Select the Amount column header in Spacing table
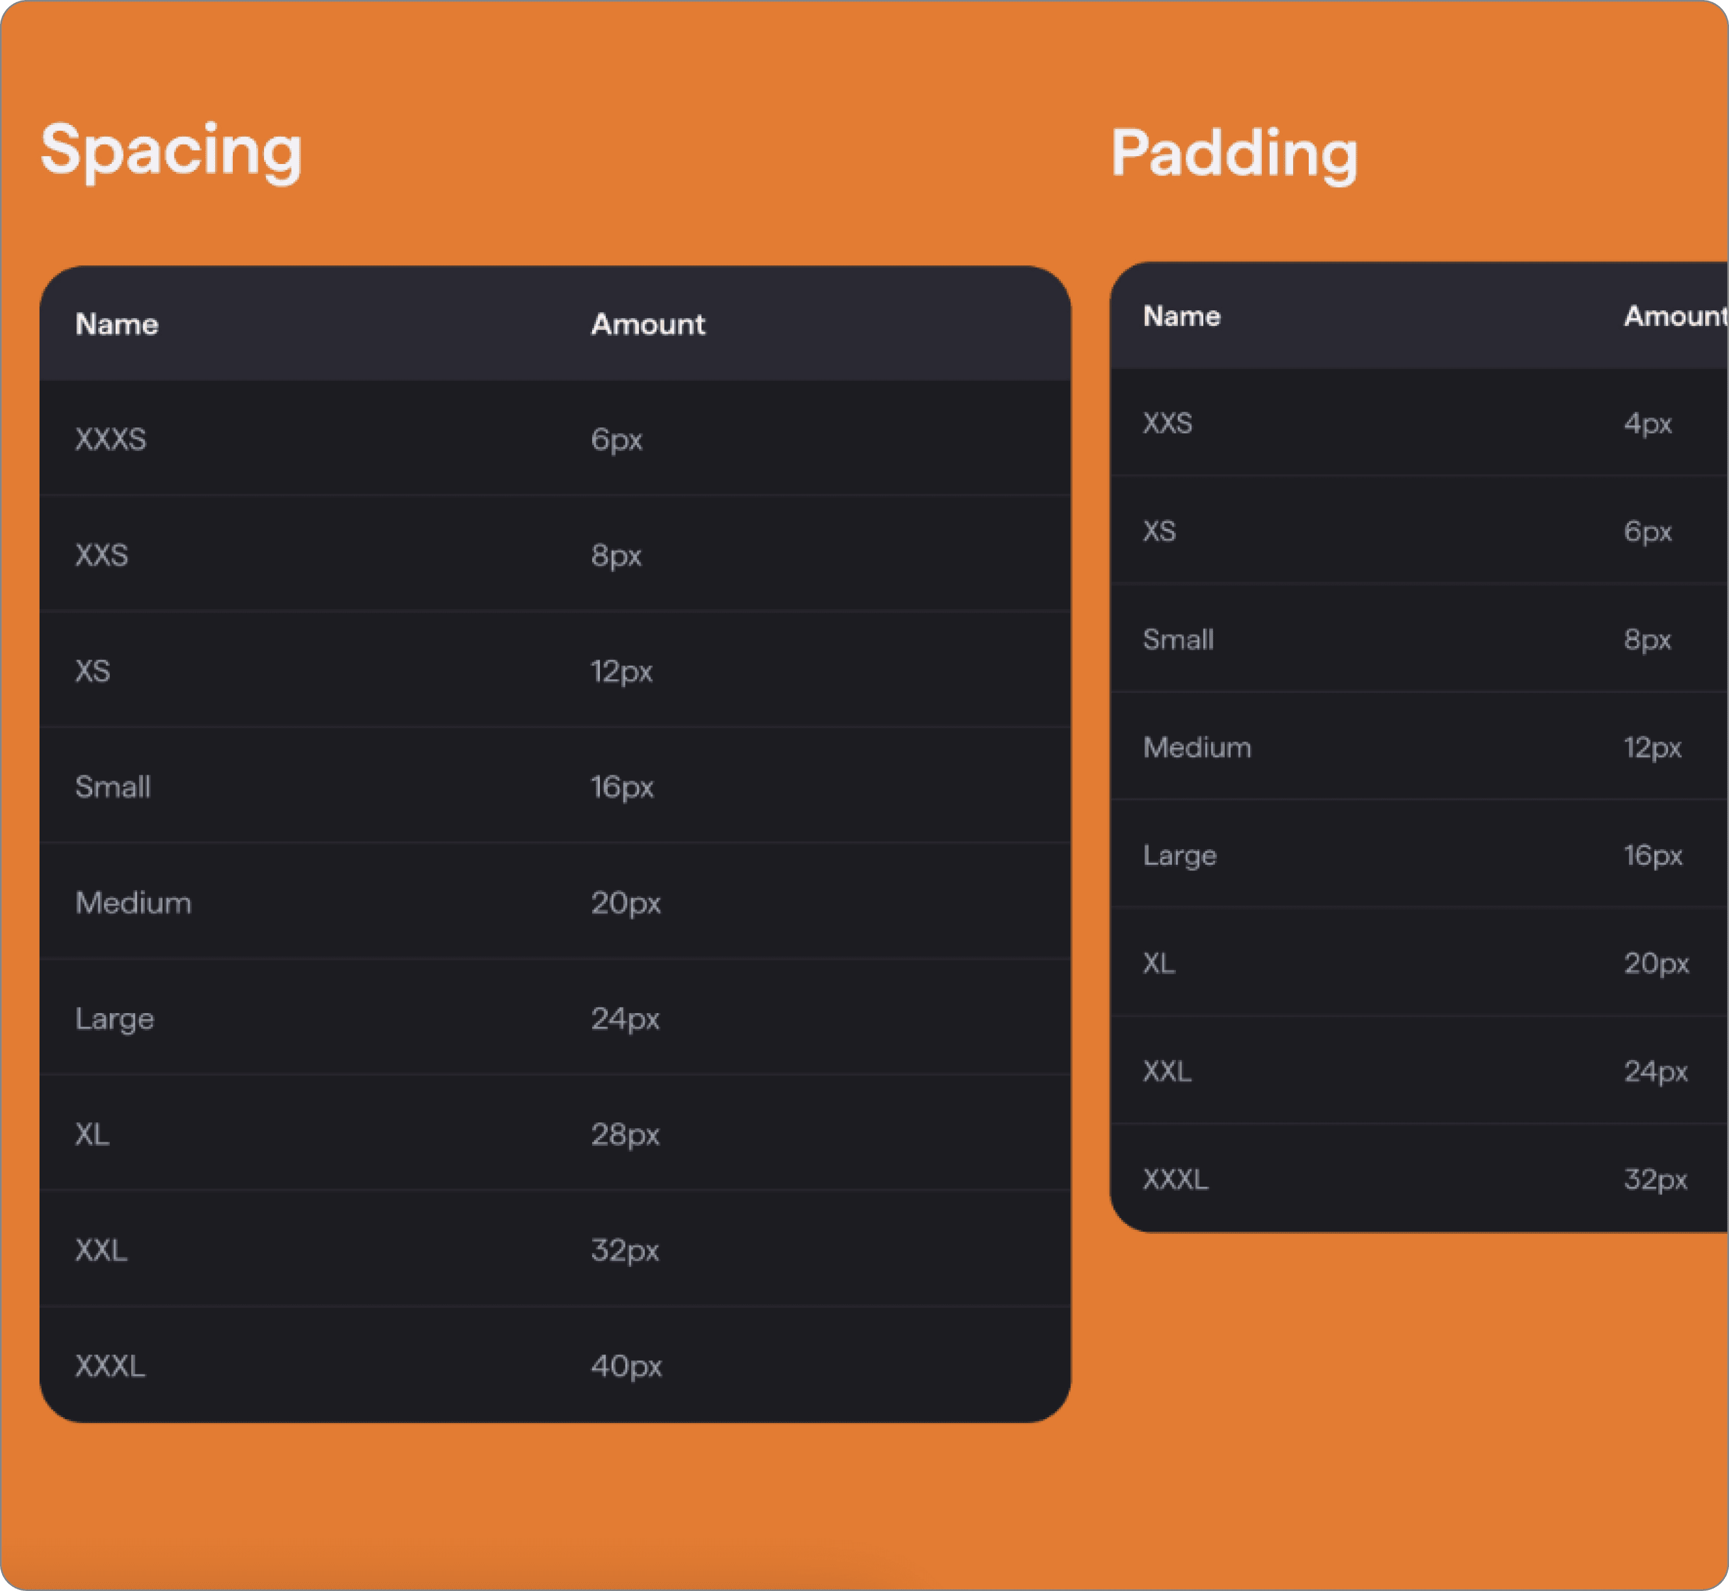Screen dimensions: 1729x1591 pyautogui.click(x=647, y=324)
